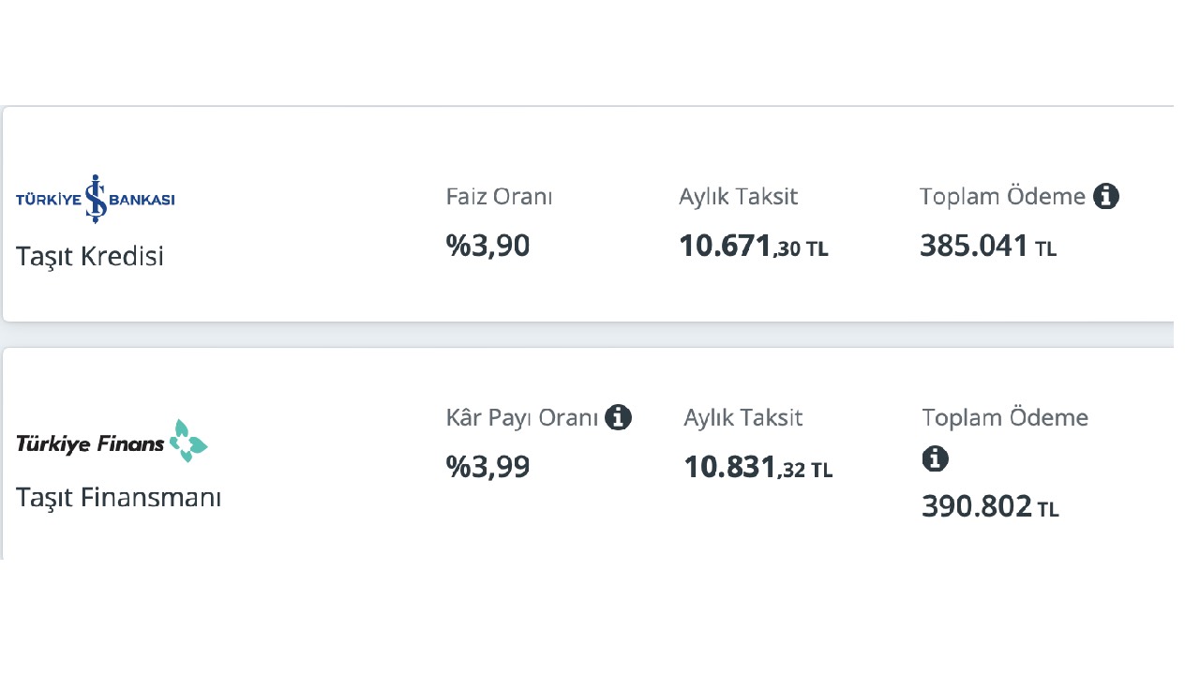Click Toplam Ödeme label in Türkiye Finans card
The width and height of the screenshot is (1200, 675).
pos(1006,417)
